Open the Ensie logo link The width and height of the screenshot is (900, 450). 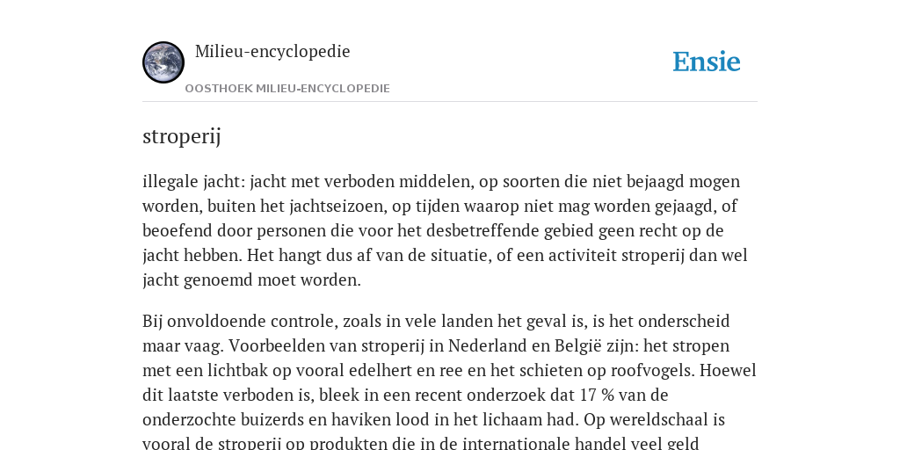tap(707, 62)
